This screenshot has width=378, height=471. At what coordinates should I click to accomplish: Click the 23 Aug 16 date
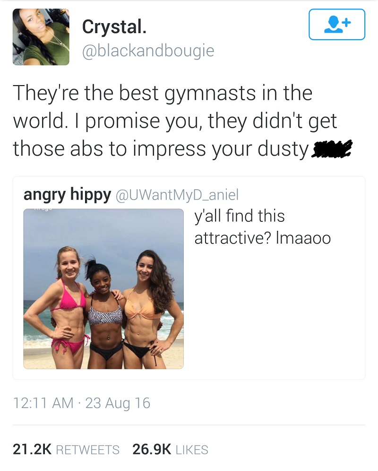pos(118,403)
